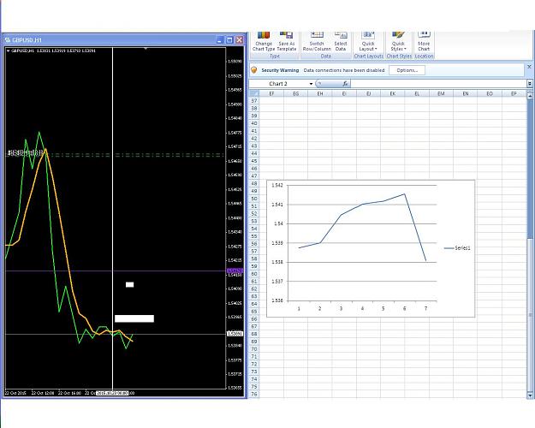Close the Security Warning message bar

[x=529, y=67]
